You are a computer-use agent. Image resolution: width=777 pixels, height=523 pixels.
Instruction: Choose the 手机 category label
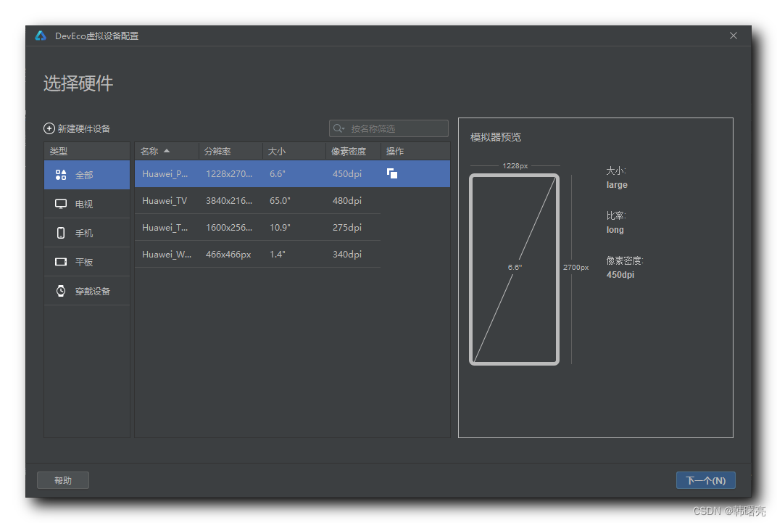[84, 233]
